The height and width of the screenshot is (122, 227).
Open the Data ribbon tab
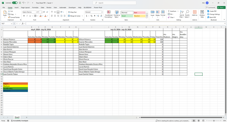tap(42, 8)
